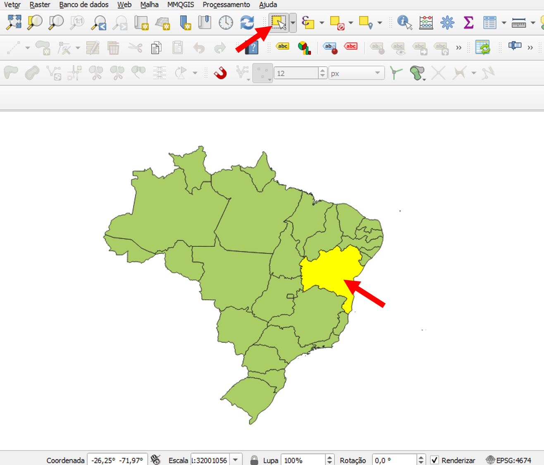The height and width of the screenshot is (465, 544).
Task: Click the Coordenada input field
Action: point(117,460)
